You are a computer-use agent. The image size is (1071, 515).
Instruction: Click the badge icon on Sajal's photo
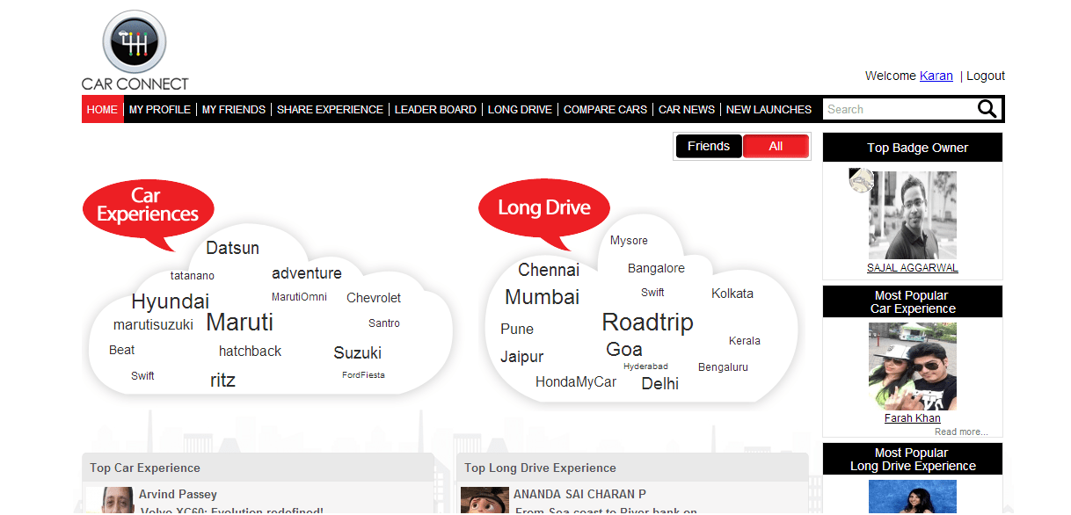pyautogui.click(x=861, y=180)
